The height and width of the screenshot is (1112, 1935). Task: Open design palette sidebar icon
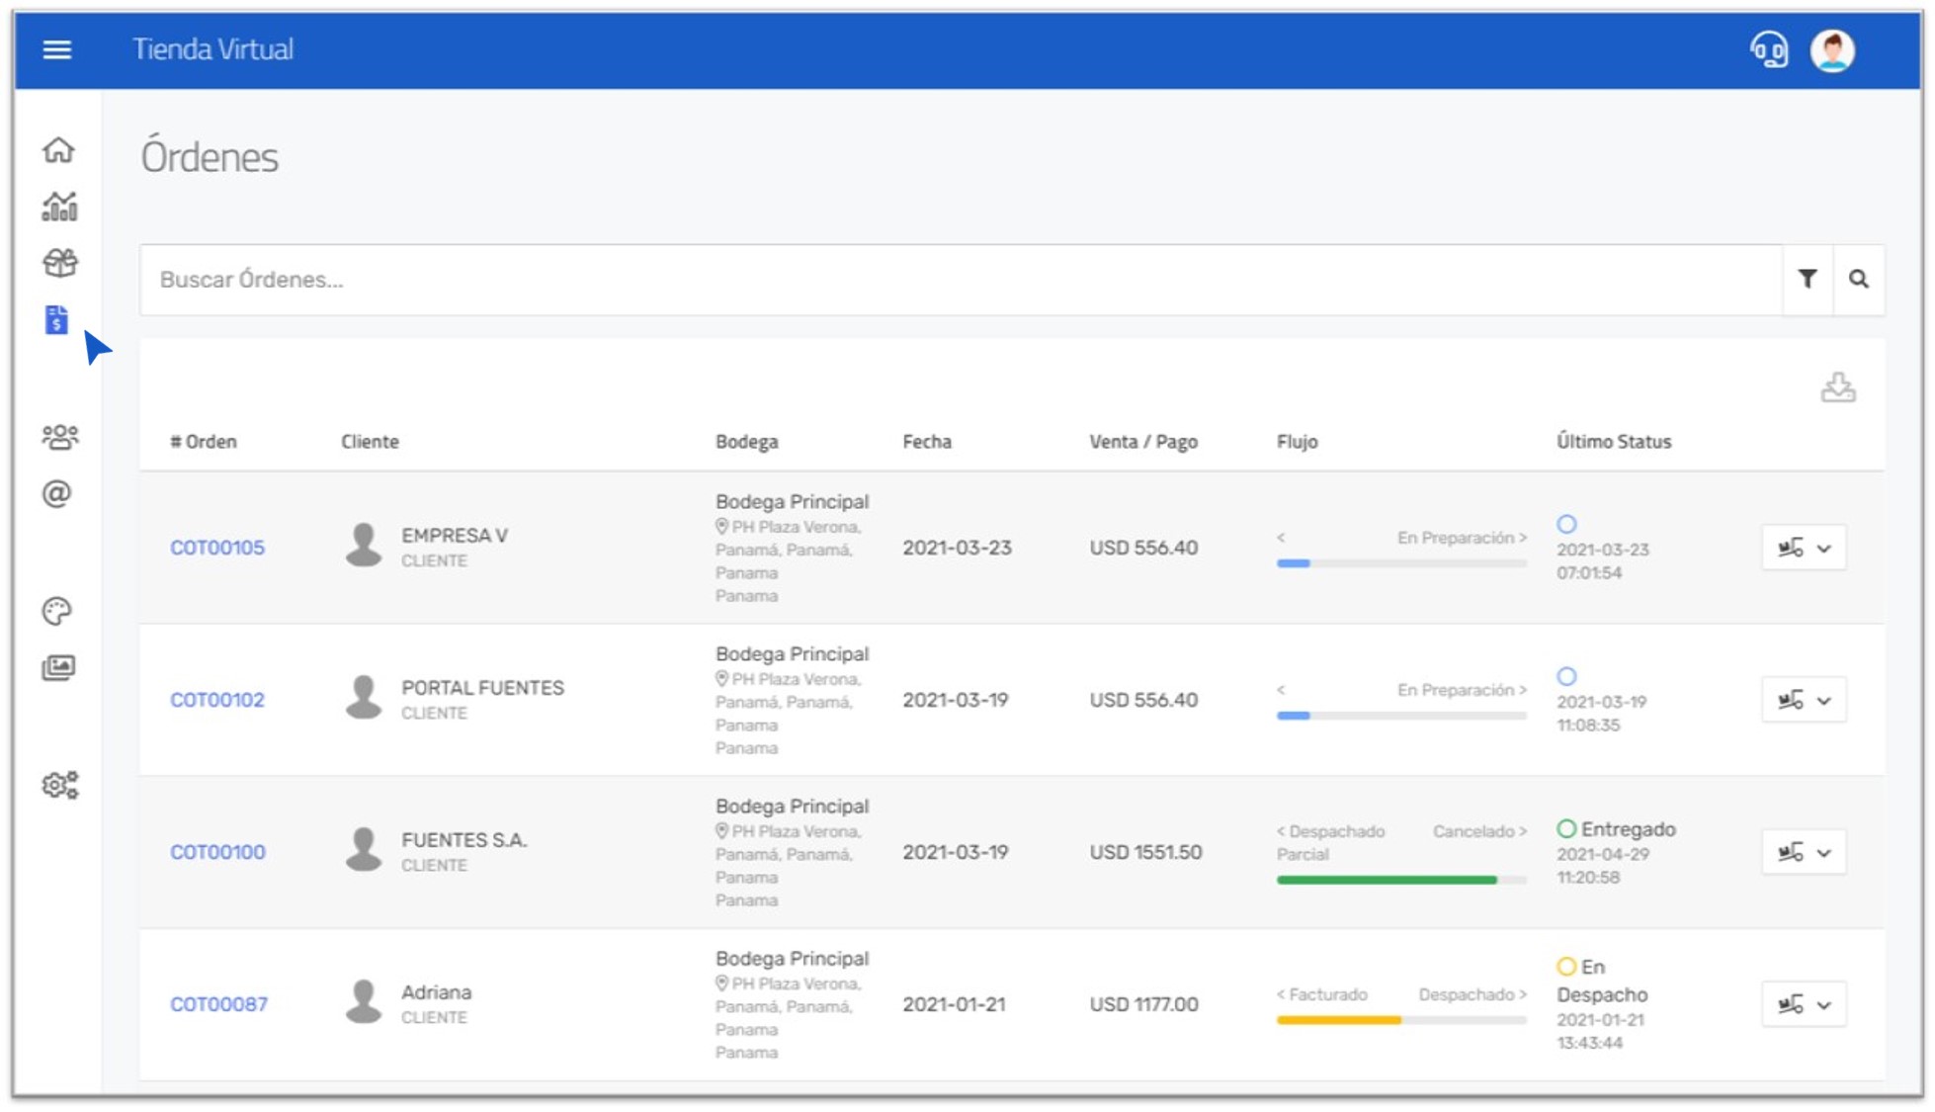pos(57,611)
